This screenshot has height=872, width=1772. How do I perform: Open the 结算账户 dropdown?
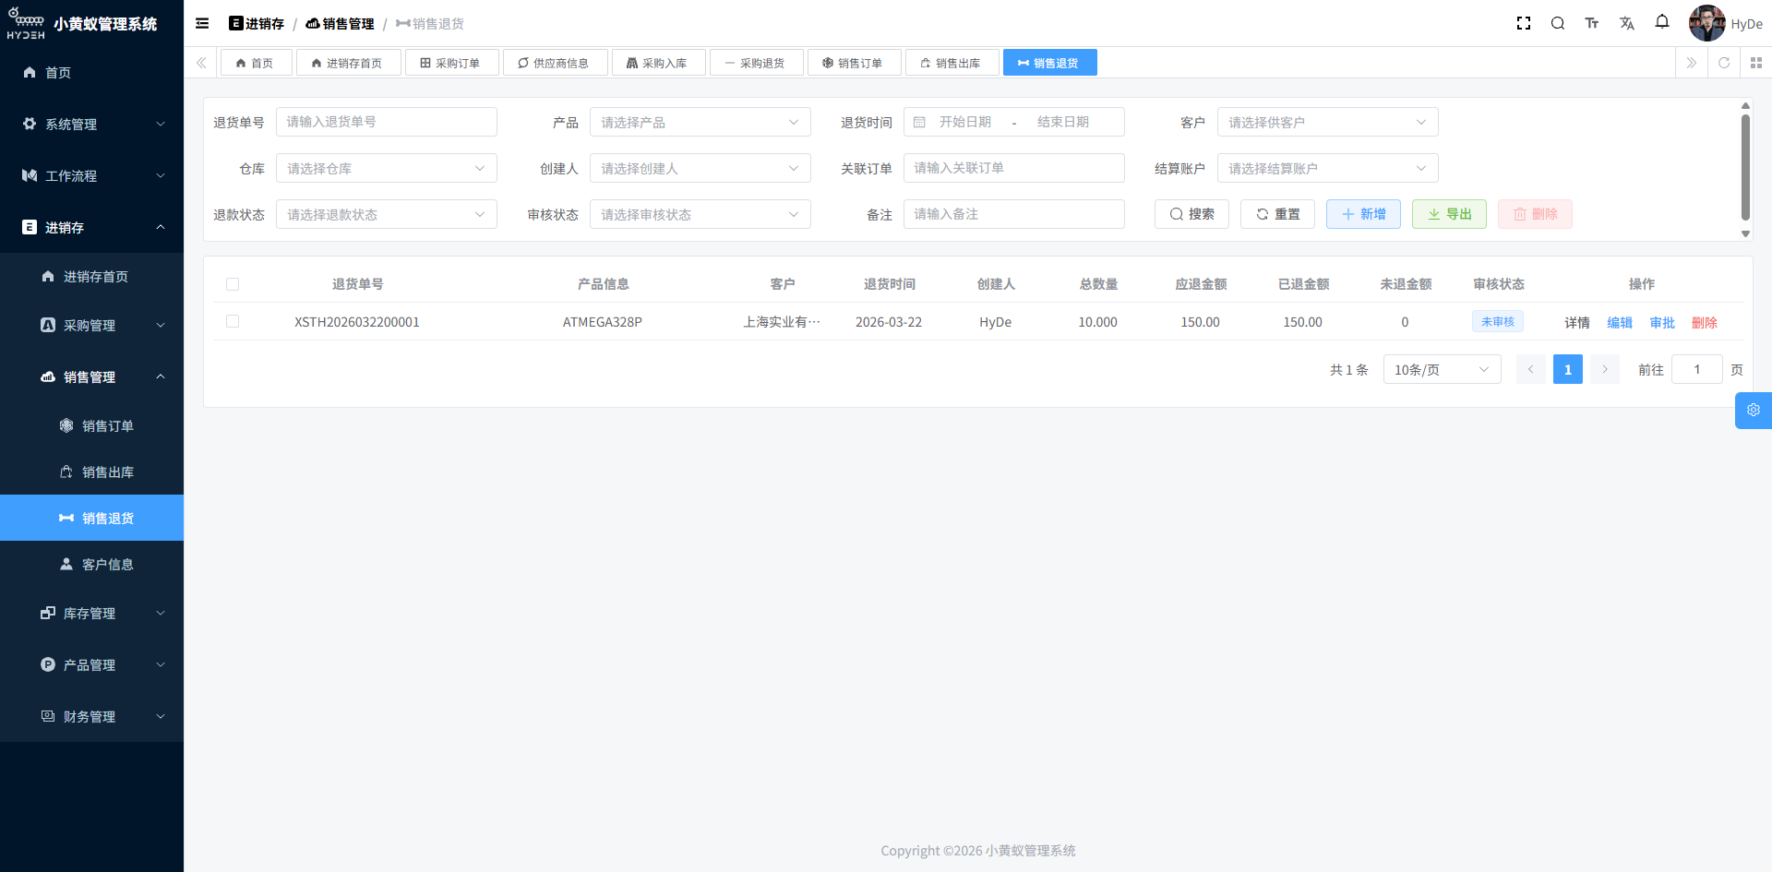pyautogui.click(x=1327, y=168)
